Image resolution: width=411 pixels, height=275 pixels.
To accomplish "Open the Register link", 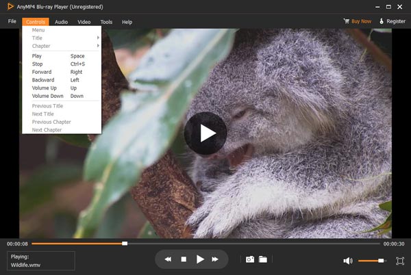I will pos(392,21).
